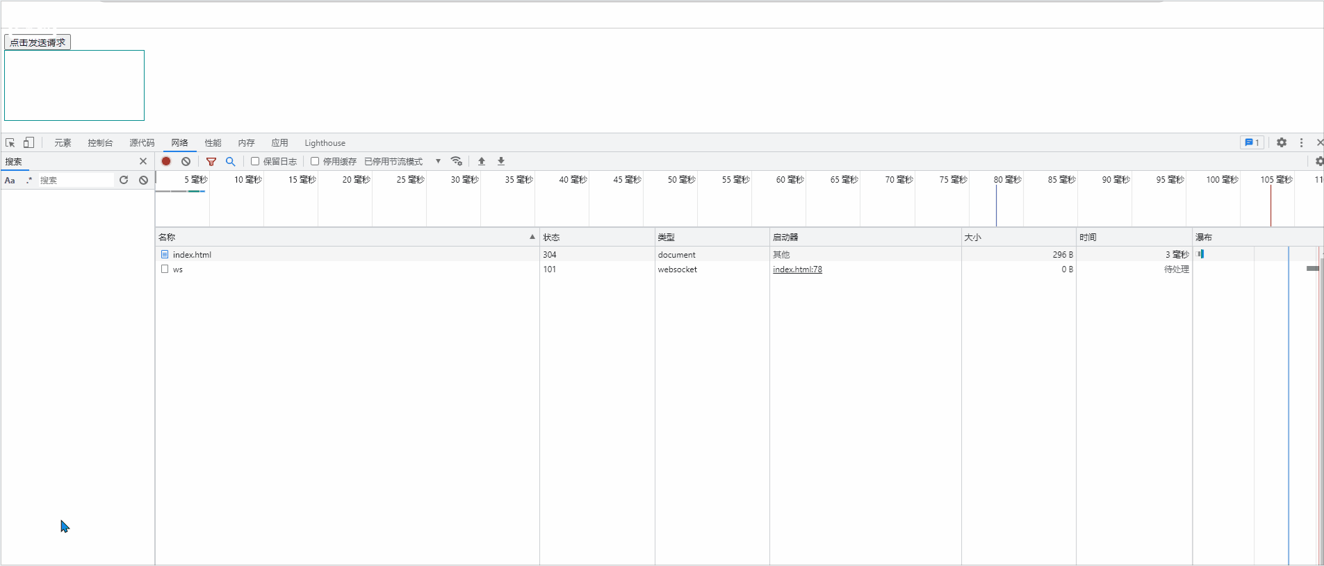Import HAR file with upload arrow
The width and height of the screenshot is (1324, 566).
pos(482,161)
